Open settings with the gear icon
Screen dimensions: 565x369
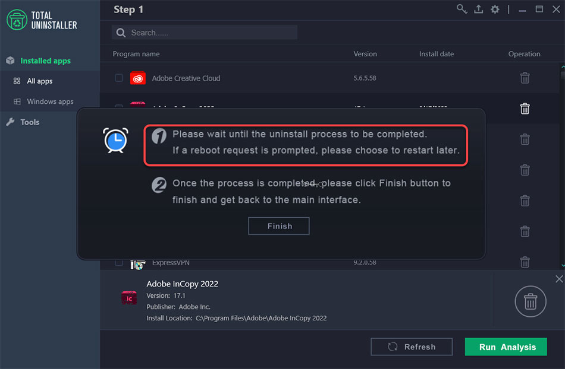pos(495,9)
